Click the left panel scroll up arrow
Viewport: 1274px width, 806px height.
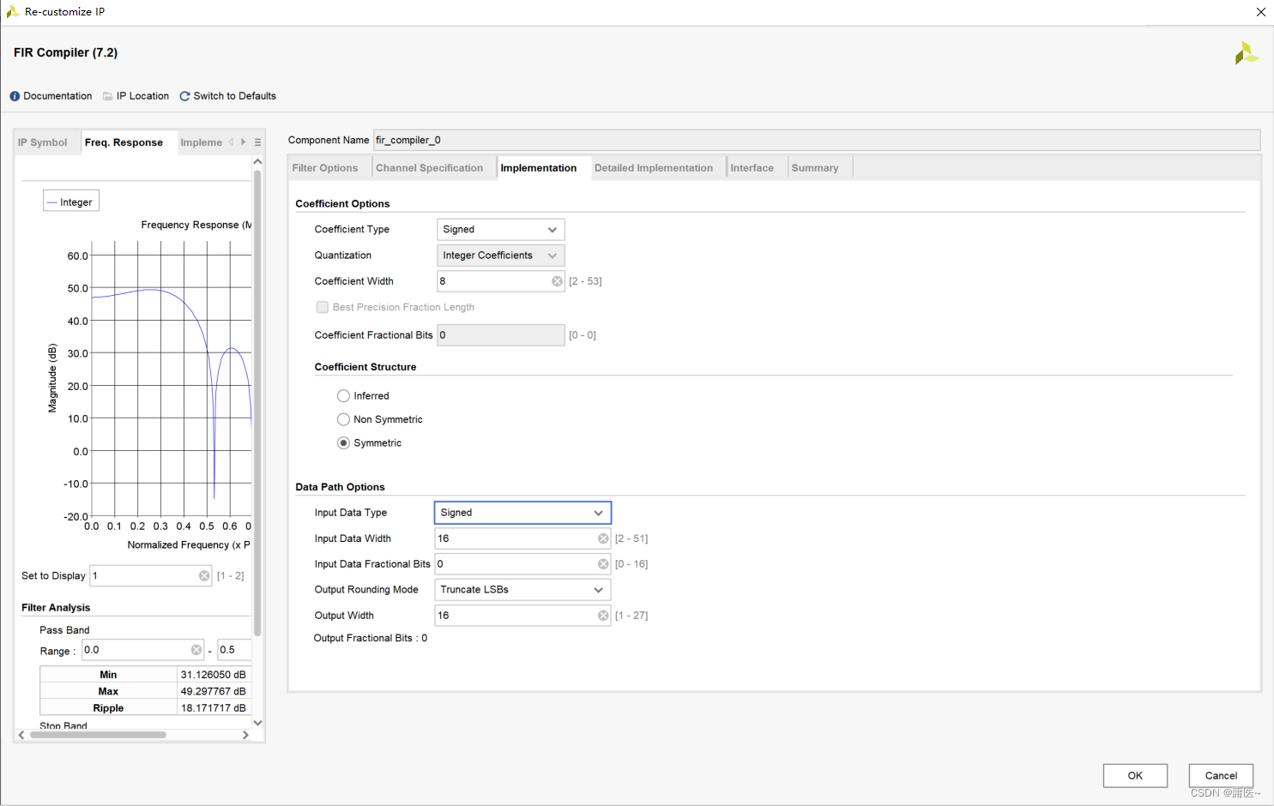[x=257, y=161]
